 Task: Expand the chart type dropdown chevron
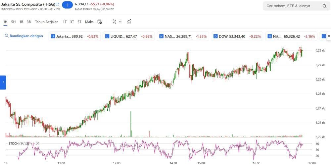[x=120, y=22]
